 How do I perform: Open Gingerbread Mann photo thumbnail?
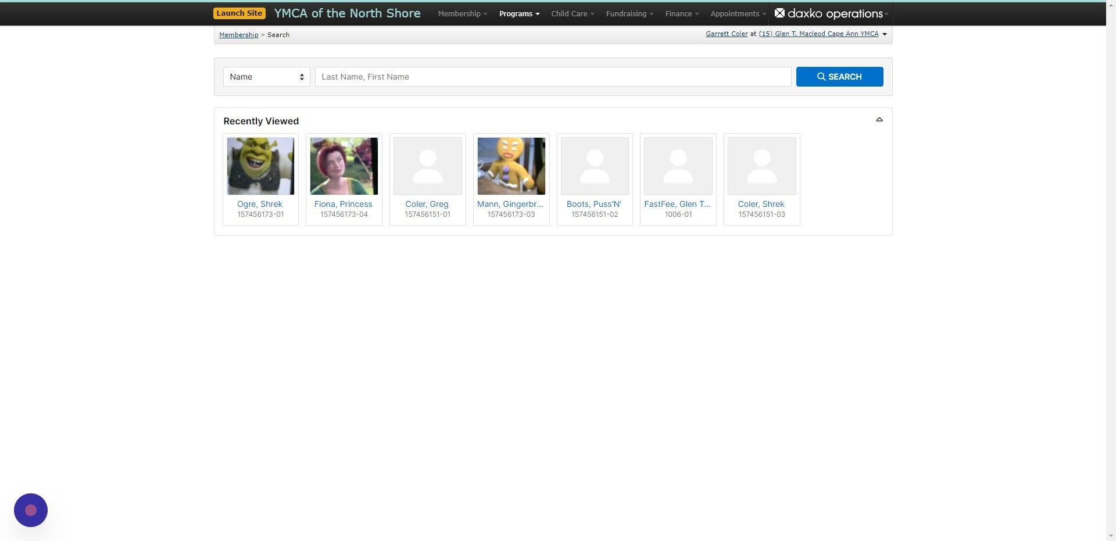[x=511, y=166]
